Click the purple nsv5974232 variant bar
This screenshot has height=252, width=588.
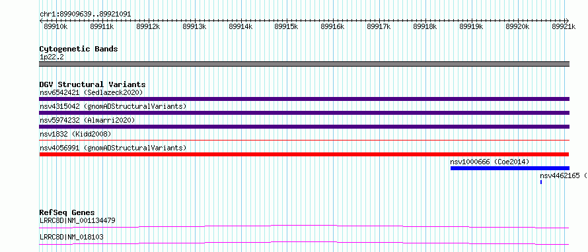point(304,127)
